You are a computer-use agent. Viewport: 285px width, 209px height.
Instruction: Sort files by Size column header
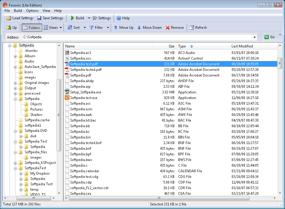coord(164,46)
